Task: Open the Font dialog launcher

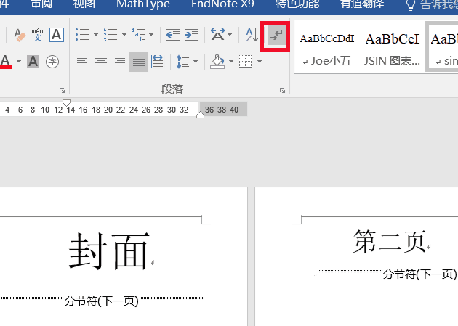Action: 62,90
